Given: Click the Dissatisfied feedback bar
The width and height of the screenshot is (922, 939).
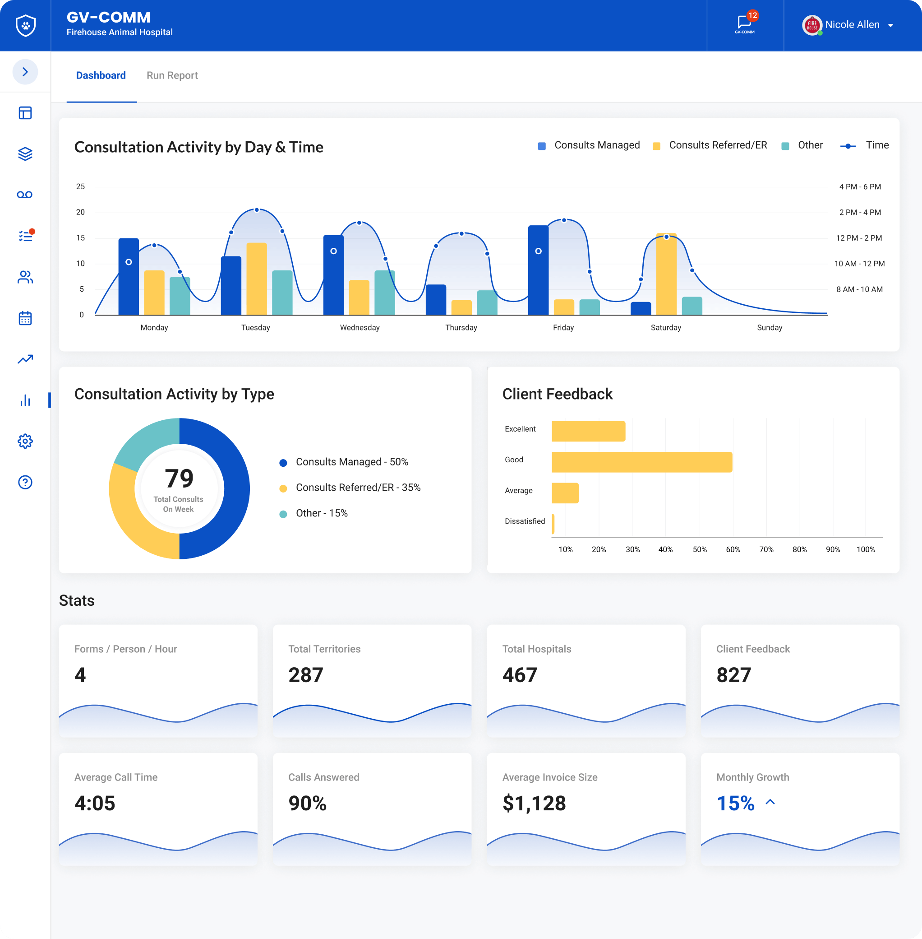Looking at the screenshot, I should [553, 524].
